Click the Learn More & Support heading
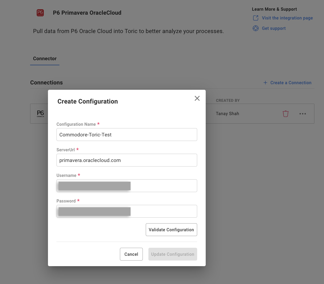 point(274,9)
